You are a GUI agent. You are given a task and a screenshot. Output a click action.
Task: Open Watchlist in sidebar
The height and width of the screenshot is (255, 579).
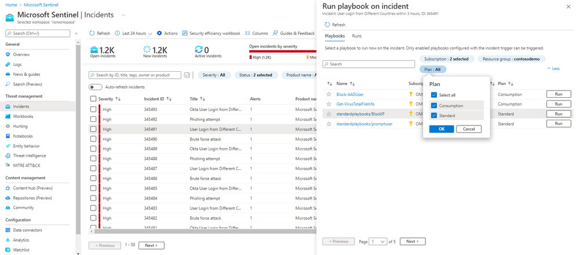coord(21,250)
